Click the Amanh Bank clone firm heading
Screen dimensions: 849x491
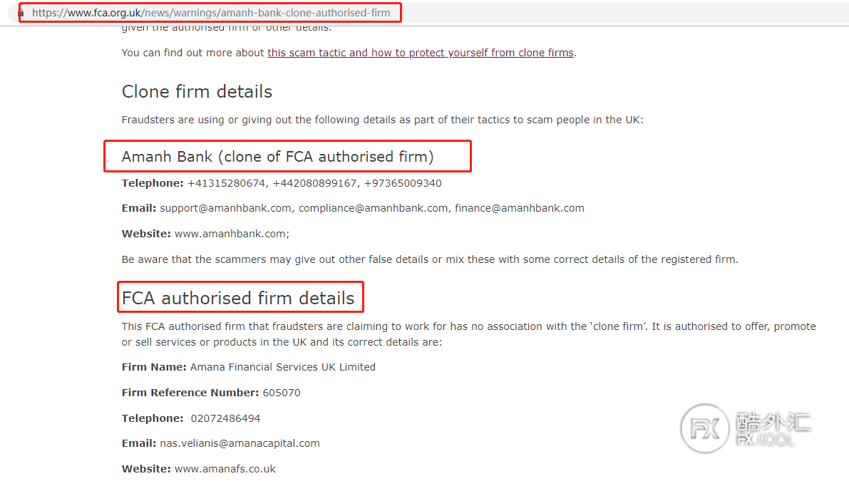click(278, 157)
